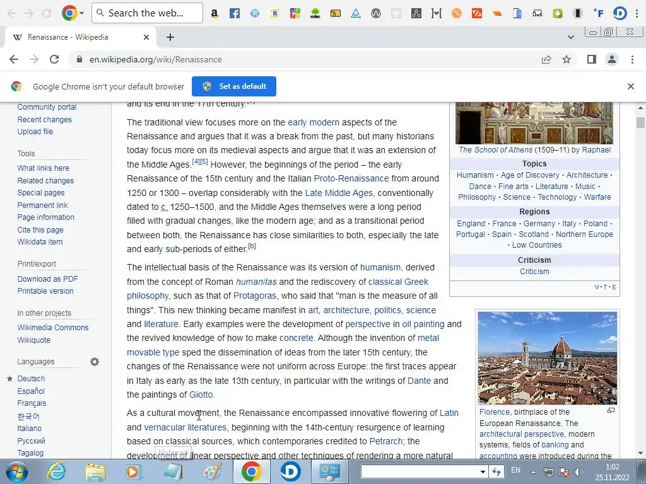Open Chrome's three-dot menu

(x=632, y=59)
